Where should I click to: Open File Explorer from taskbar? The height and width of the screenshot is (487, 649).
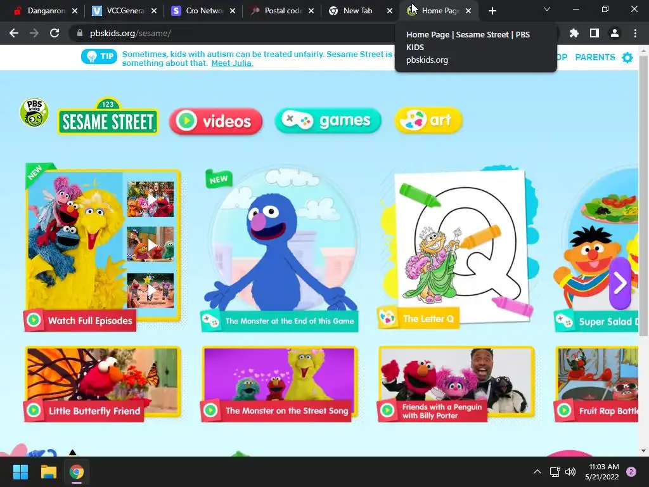(x=48, y=472)
